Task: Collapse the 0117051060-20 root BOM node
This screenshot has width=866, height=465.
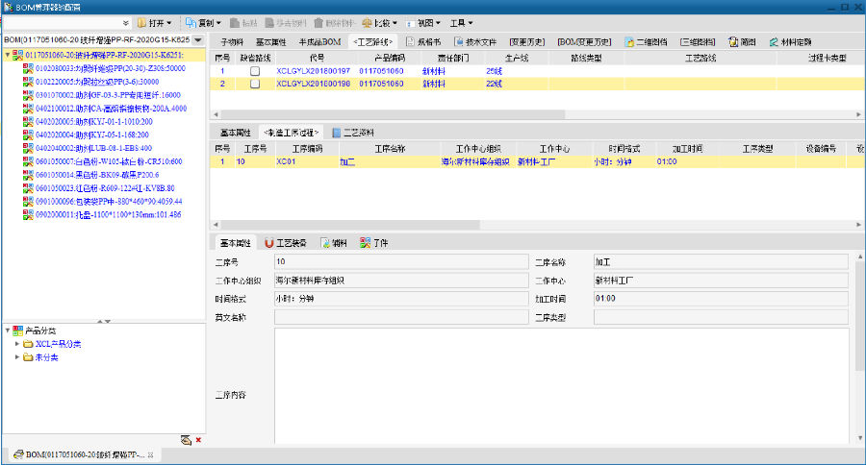Action: 8,56
